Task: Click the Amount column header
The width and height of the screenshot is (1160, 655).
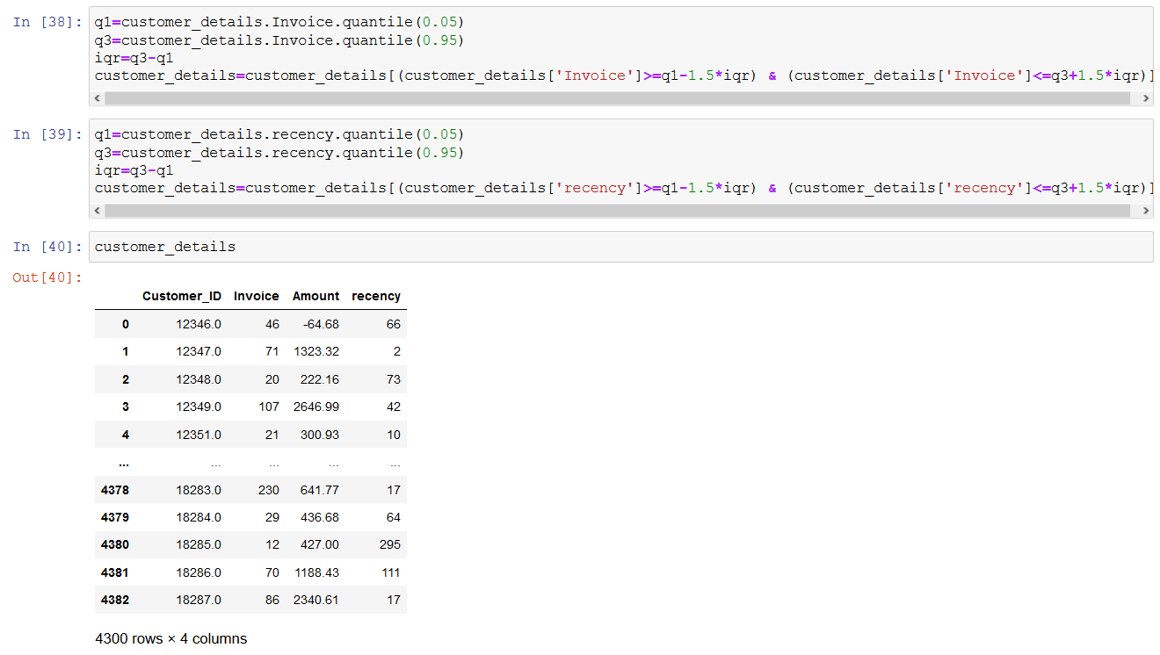Action: (315, 296)
